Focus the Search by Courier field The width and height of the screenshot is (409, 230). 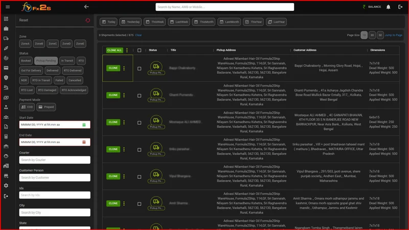[x=55, y=160]
